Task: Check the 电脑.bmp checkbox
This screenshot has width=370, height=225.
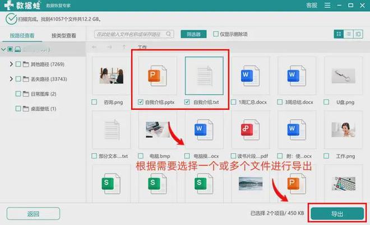Action: click(141, 156)
